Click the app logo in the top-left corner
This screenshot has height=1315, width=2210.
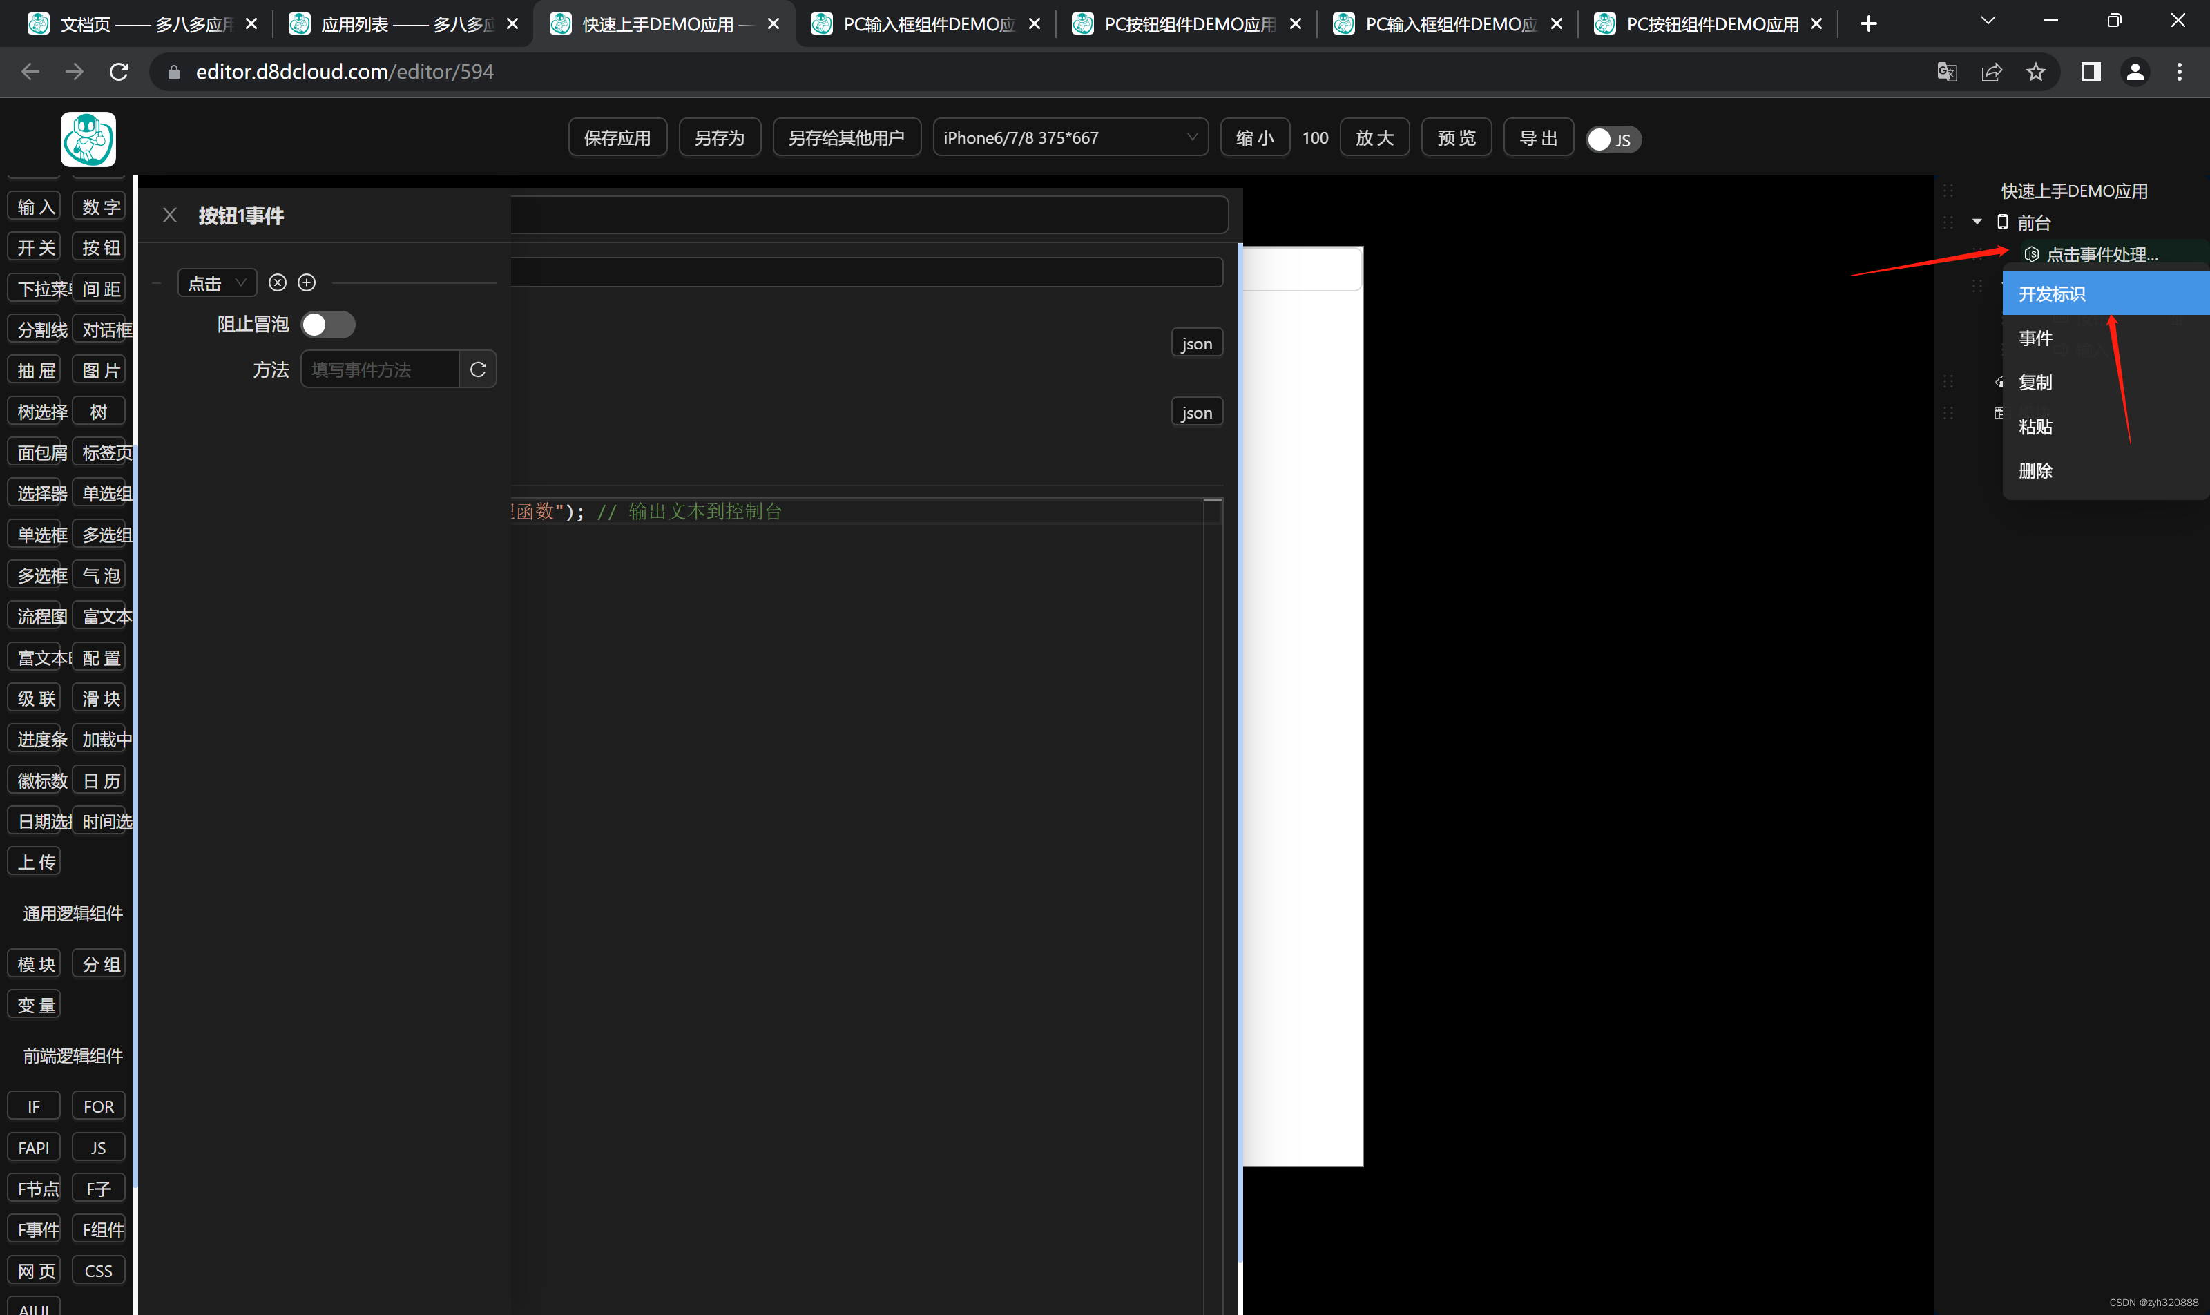[x=88, y=139]
